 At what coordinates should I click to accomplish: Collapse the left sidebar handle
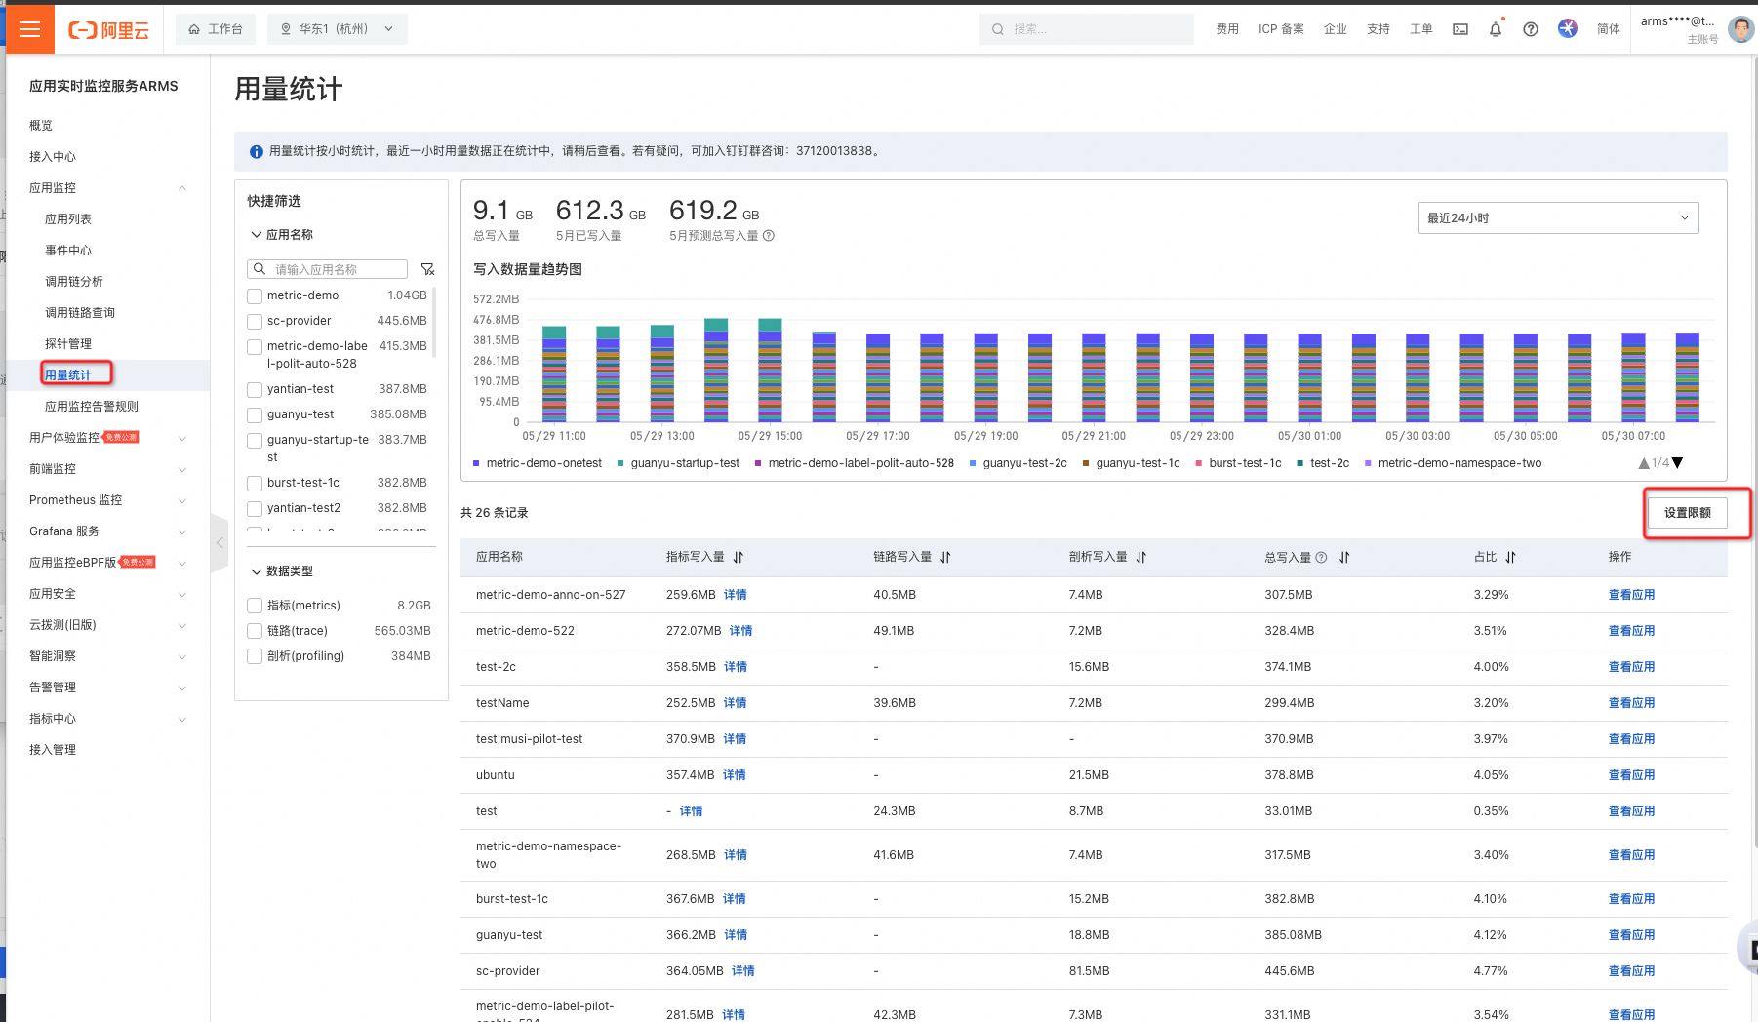(220, 542)
